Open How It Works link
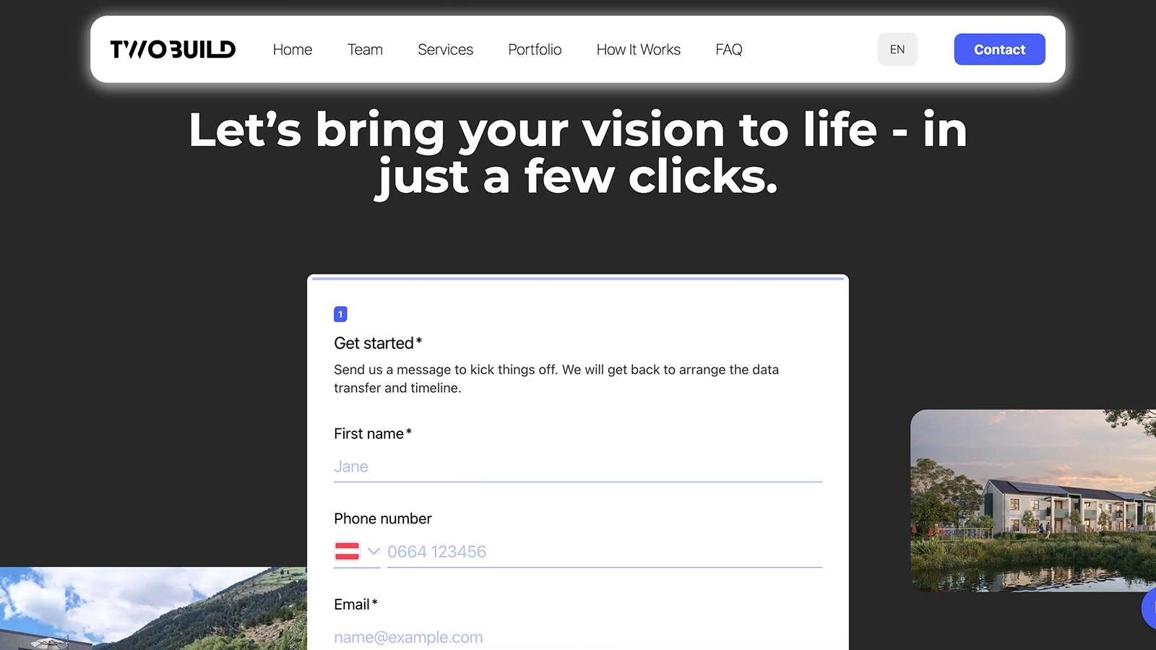The width and height of the screenshot is (1156, 650). (639, 49)
